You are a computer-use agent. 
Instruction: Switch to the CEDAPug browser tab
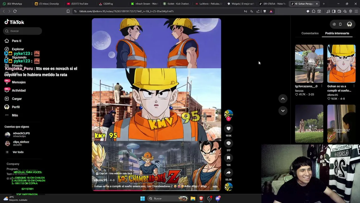click(x=112, y=4)
